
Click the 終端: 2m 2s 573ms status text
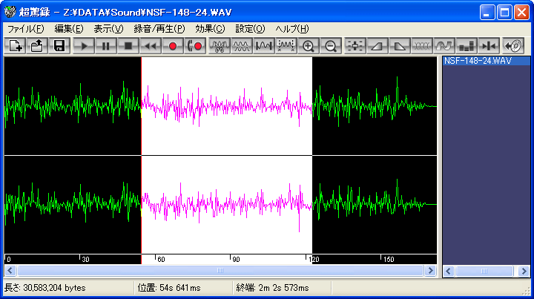[x=272, y=288]
